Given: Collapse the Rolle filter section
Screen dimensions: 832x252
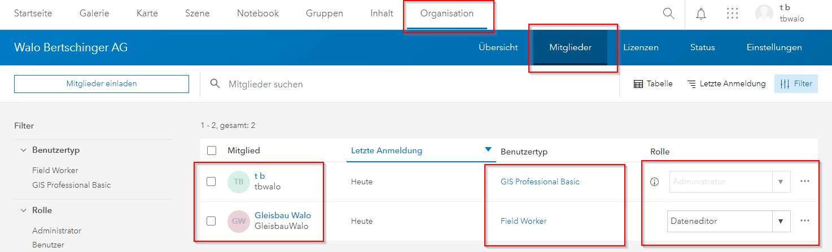Looking at the screenshot, I should [23, 210].
